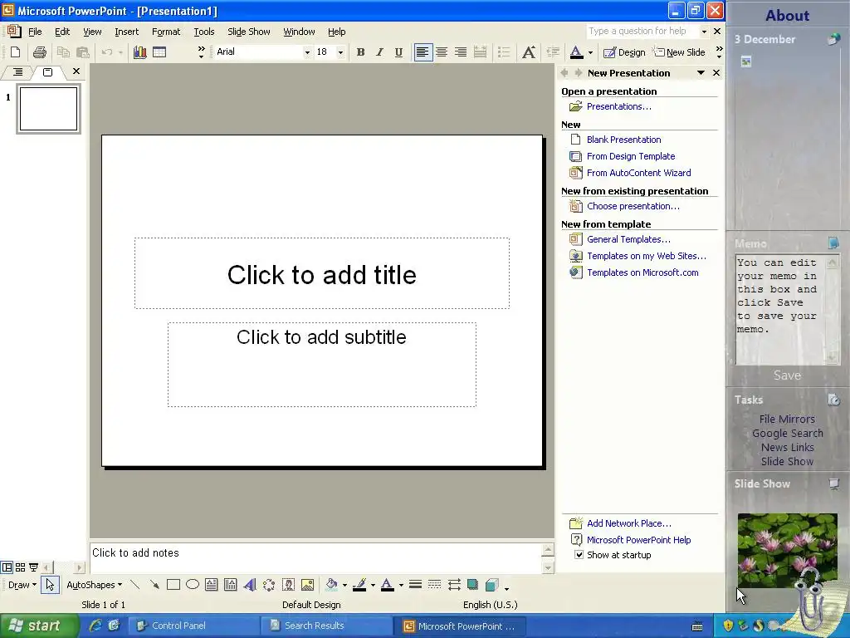The width and height of the screenshot is (850, 638).
Task: Toggle bulleted list formatting
Action: pos(504,52)
